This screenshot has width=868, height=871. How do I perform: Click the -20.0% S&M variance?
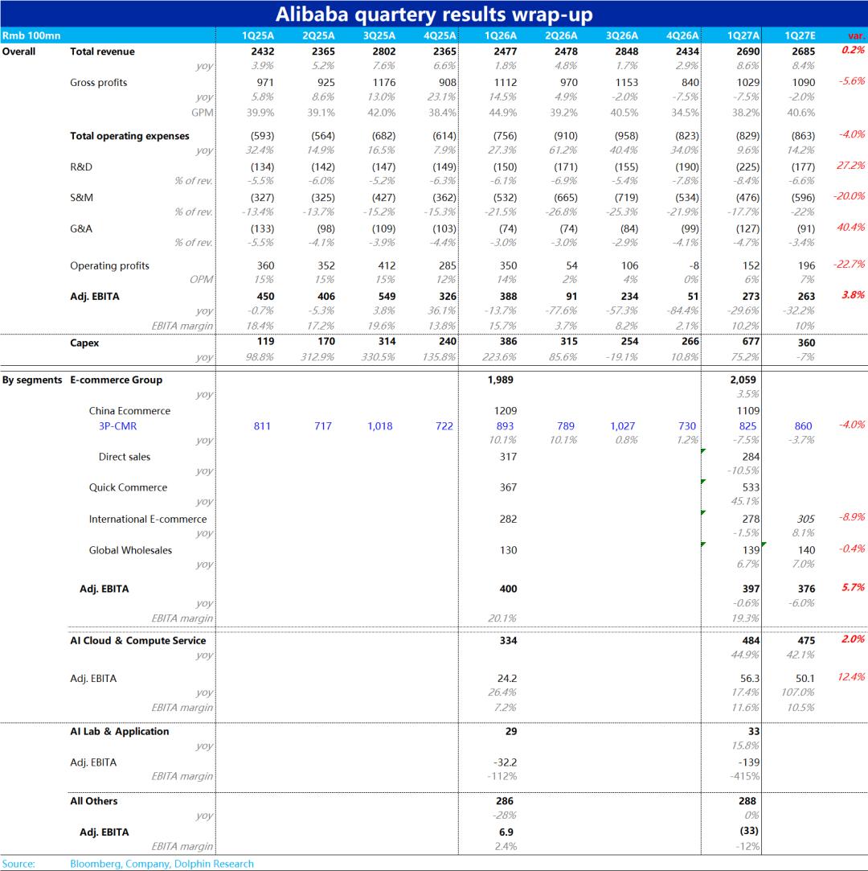click(x=850, y=196)
